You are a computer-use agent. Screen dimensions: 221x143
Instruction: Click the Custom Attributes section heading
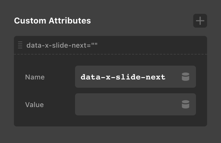click(x=52, y=21)
